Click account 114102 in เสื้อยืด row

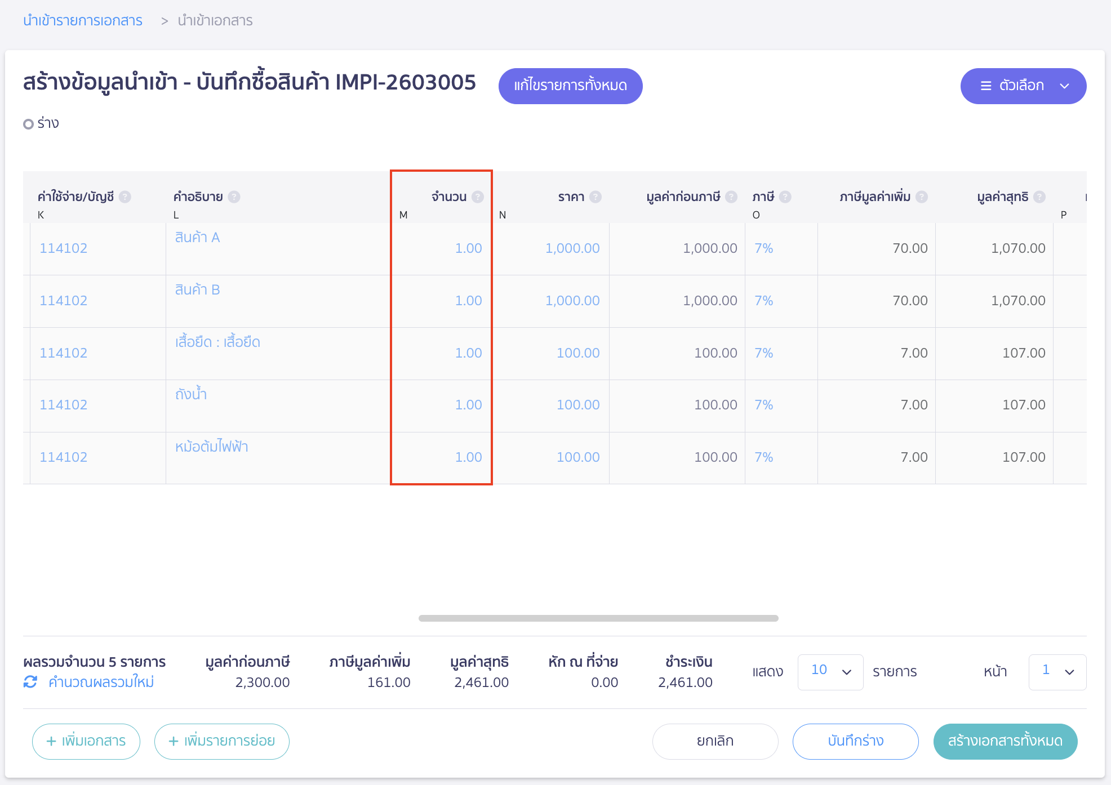(64, 353)
